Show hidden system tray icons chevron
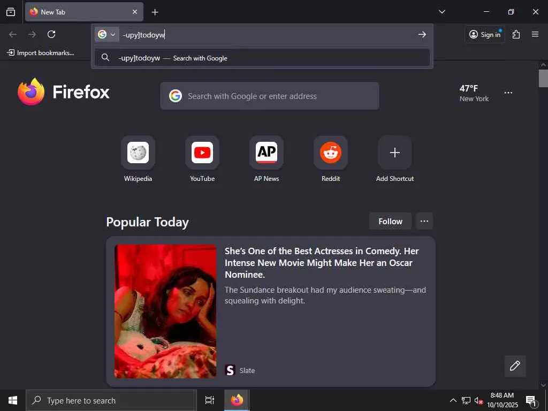 click(453, 400)
